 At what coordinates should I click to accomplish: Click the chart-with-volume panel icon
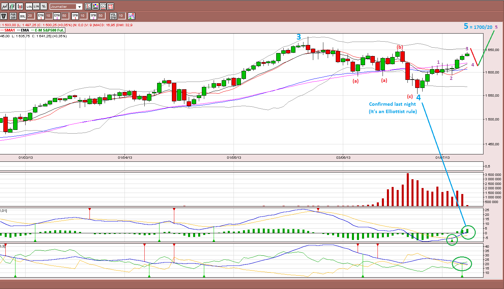[103, 6]
